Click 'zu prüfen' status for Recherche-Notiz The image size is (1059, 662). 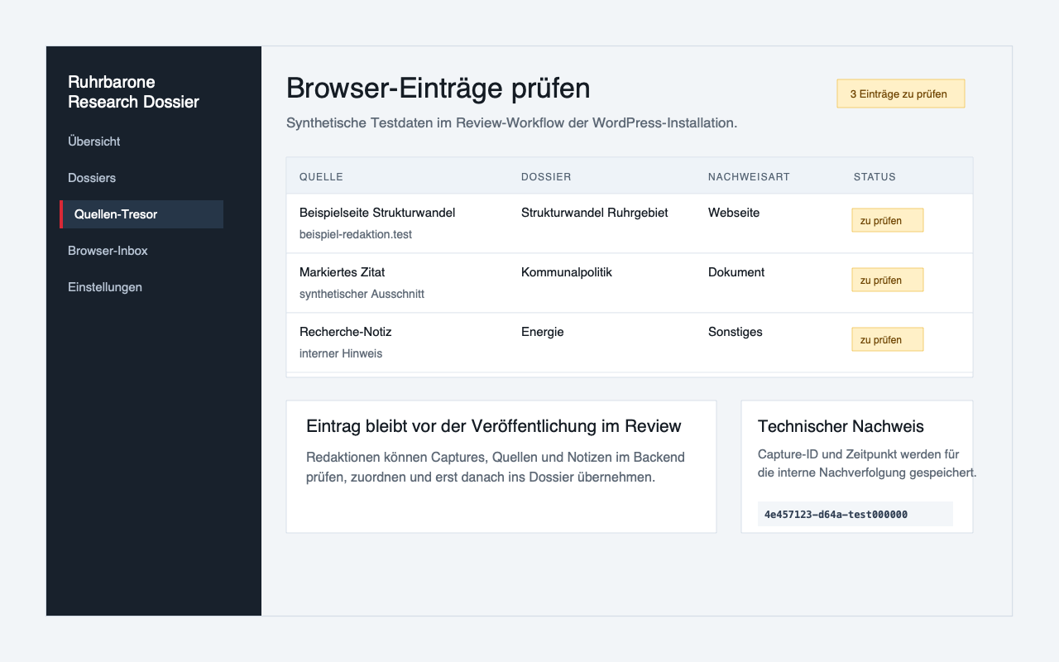coord(888,339)
